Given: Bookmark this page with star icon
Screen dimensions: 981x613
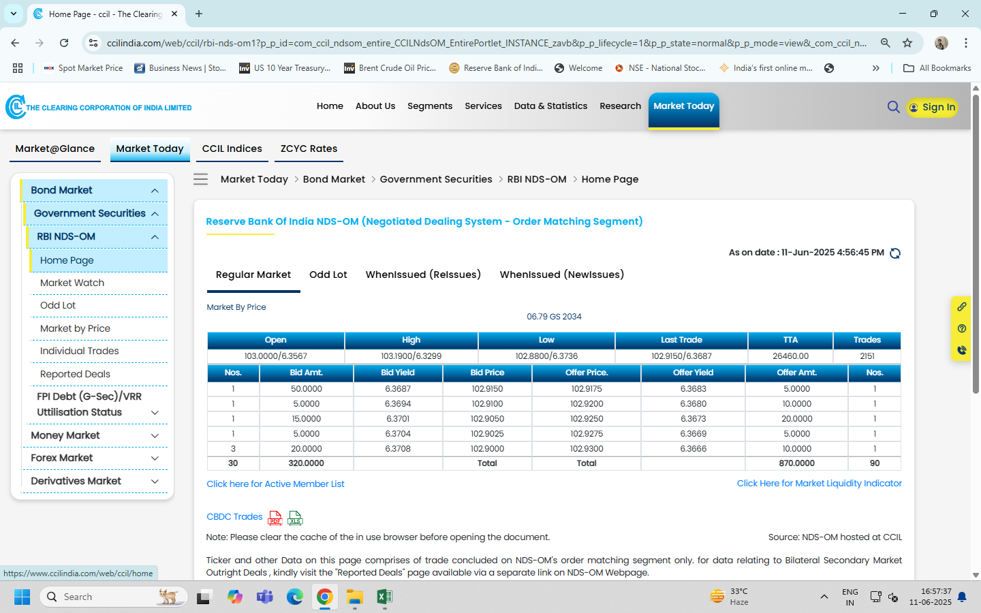Looking at the screenshot, I should click(x=907, y=43).
